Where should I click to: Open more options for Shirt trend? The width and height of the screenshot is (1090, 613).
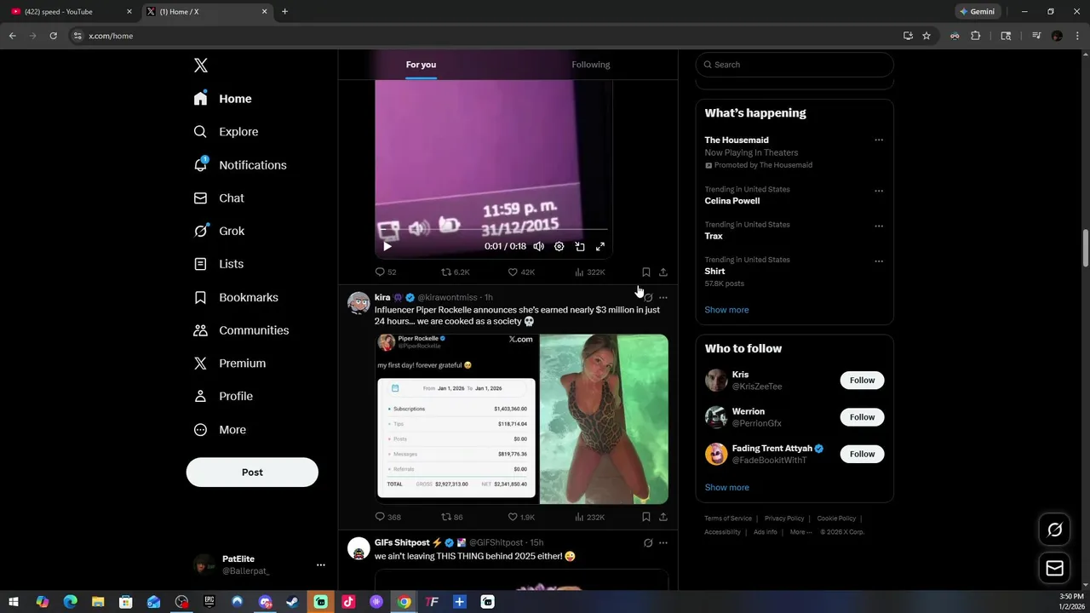879,261
